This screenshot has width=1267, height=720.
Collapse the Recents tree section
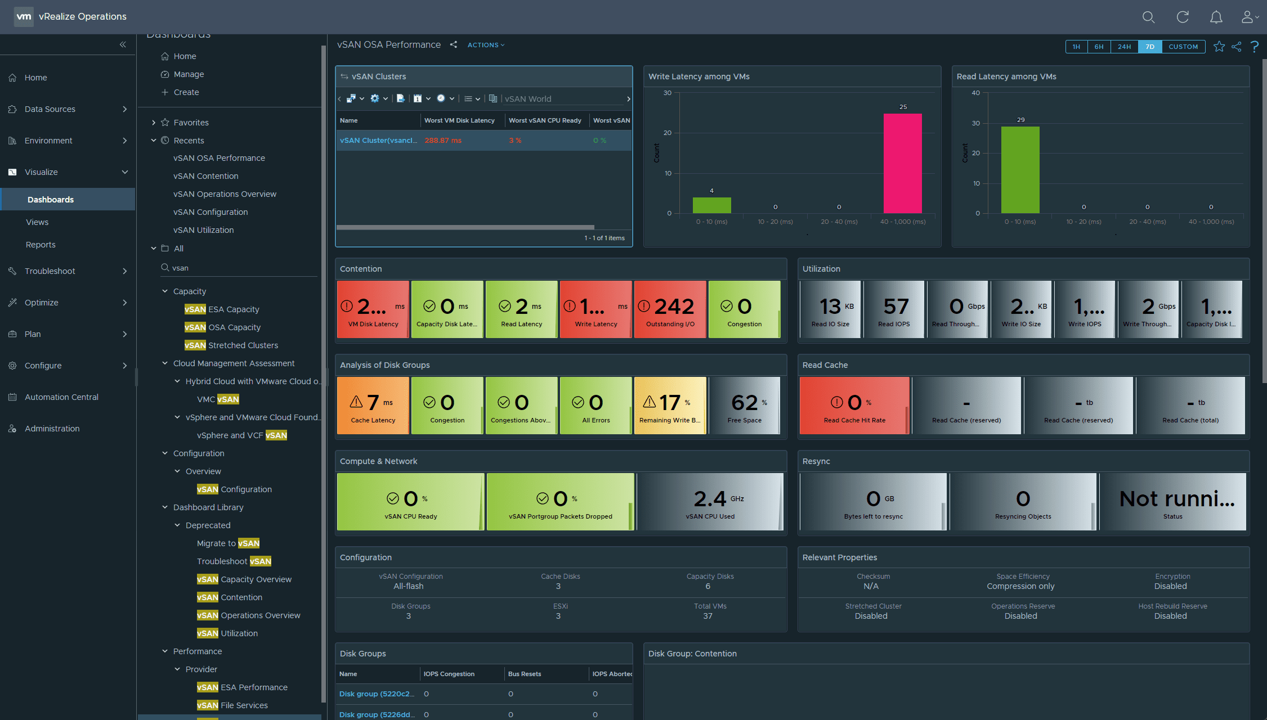point(154,141)
